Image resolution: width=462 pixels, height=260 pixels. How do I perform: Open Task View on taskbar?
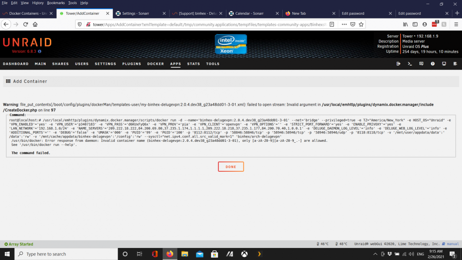pos(140,254)
